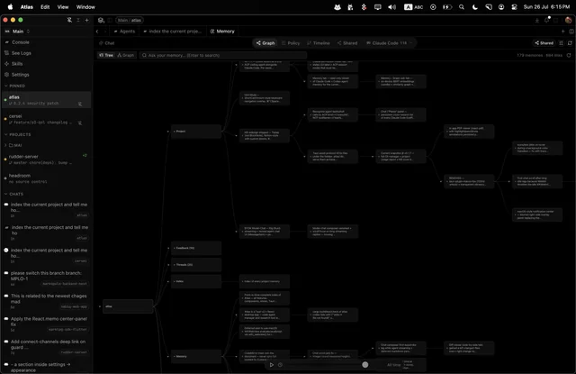
Task: Open the Main workspace dropdown
Action: coord(17,32)
